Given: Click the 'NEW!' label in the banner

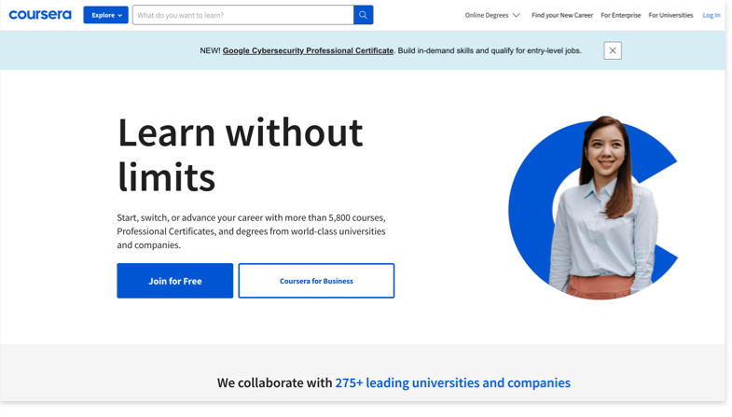Looking at the screenshot, I should point(210,50).
